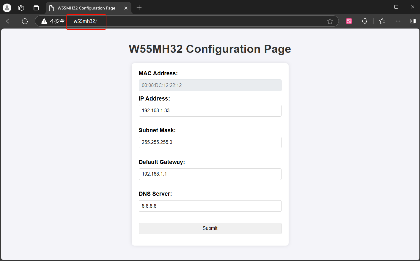Open the tab actions menu icon
The width and height of the screenshot is (420, 261).
(36, 8)
